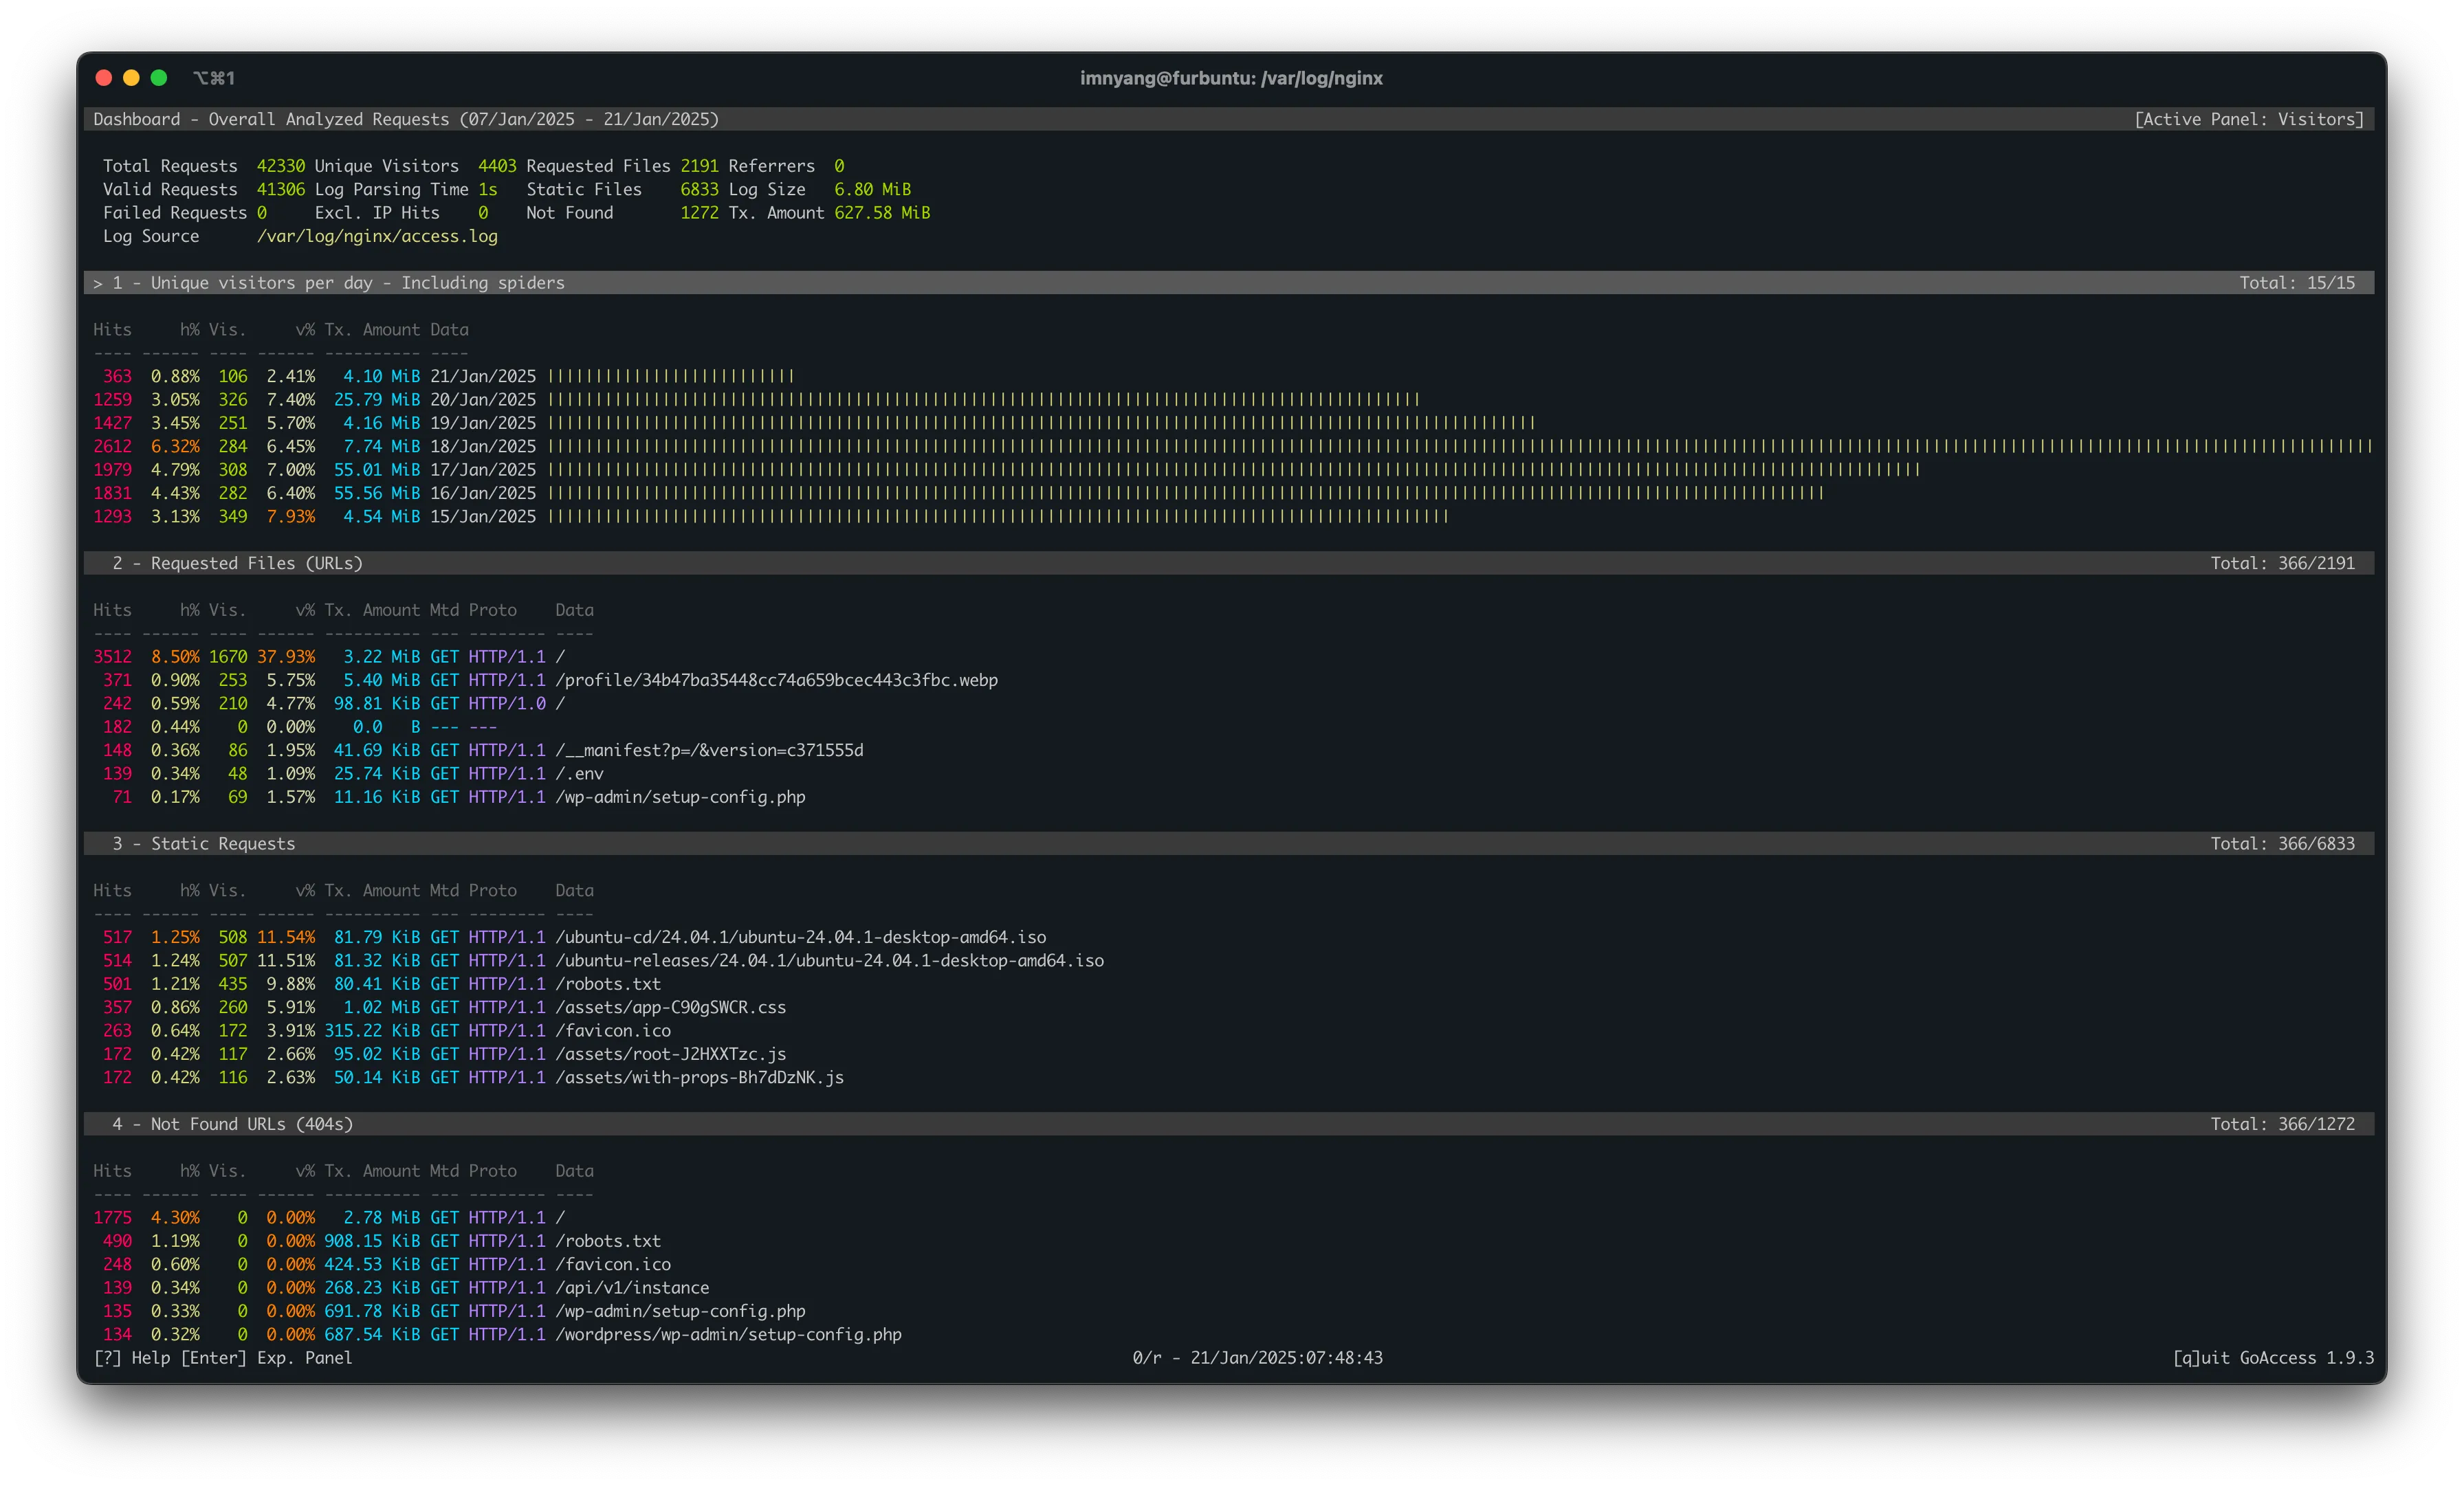
Task: Click the 3512 hits value in Requested Files
Action: (x=112, y=657)
